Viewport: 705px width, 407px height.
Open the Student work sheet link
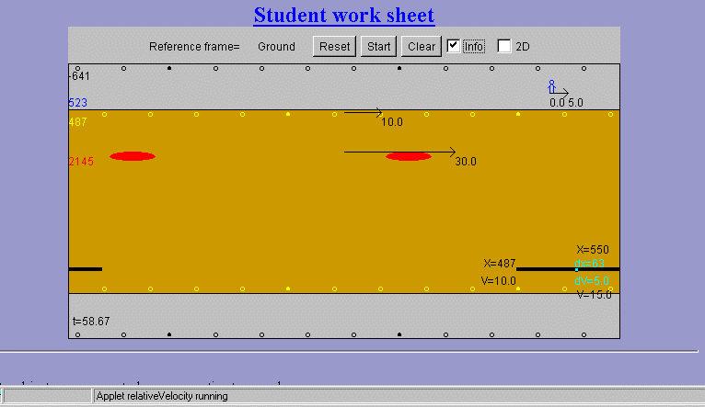point(344,15)
